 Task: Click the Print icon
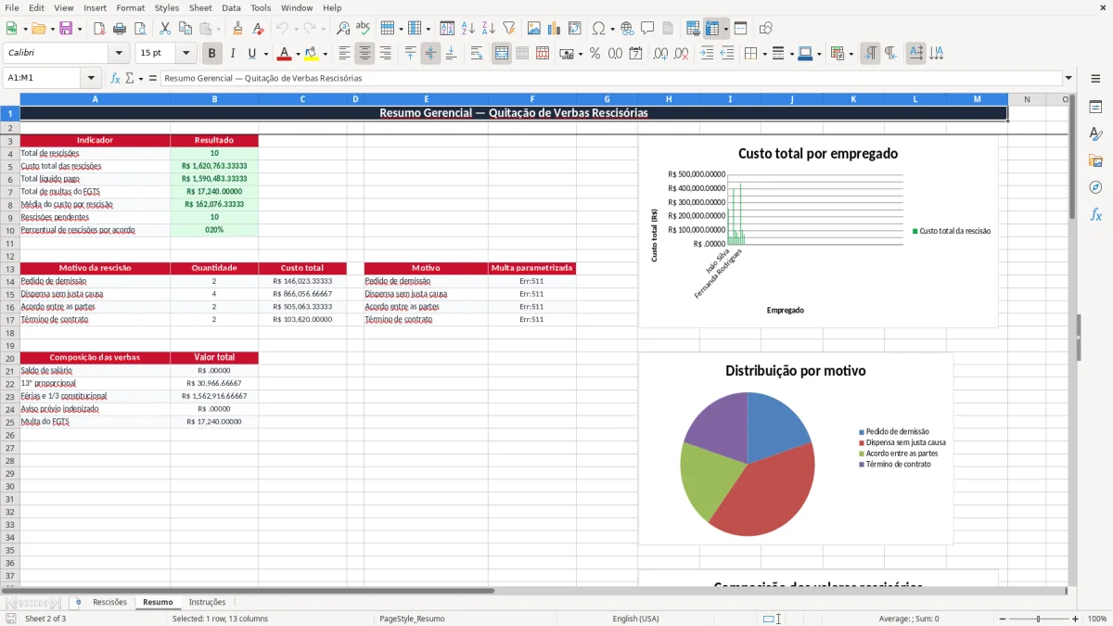[120, 29]
